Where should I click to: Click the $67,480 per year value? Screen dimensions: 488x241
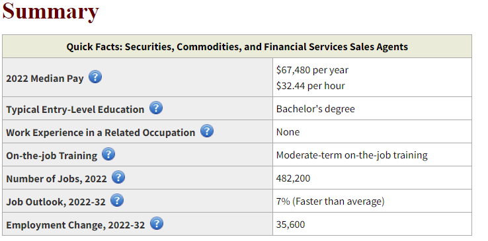pos(312,70)
